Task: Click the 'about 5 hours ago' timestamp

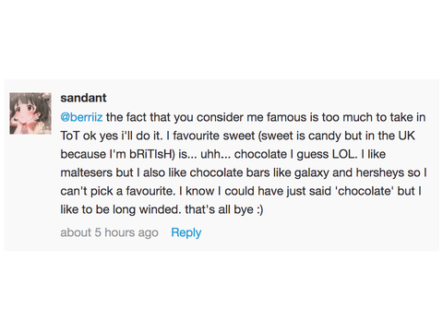Action: pyautogui.click(x=109, y=232)
